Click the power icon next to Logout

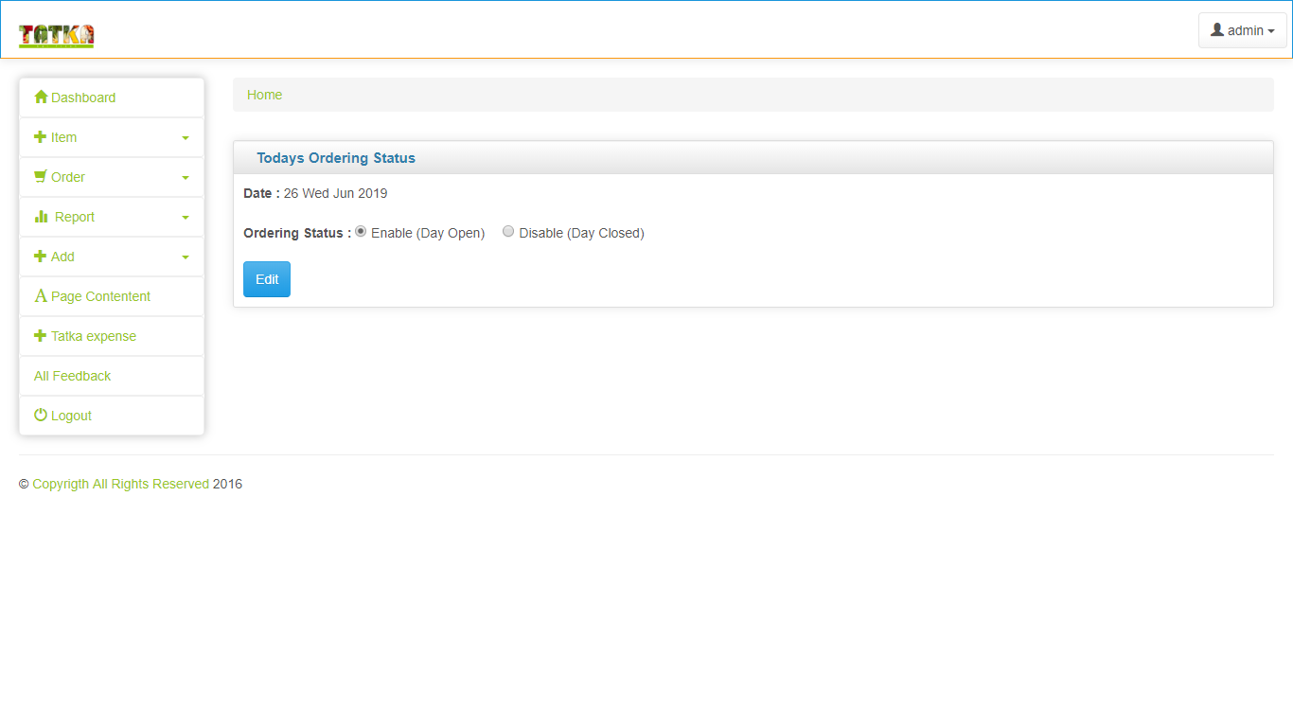click(41, 416)
